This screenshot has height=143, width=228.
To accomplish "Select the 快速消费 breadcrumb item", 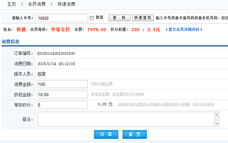I will click(66, 5).
